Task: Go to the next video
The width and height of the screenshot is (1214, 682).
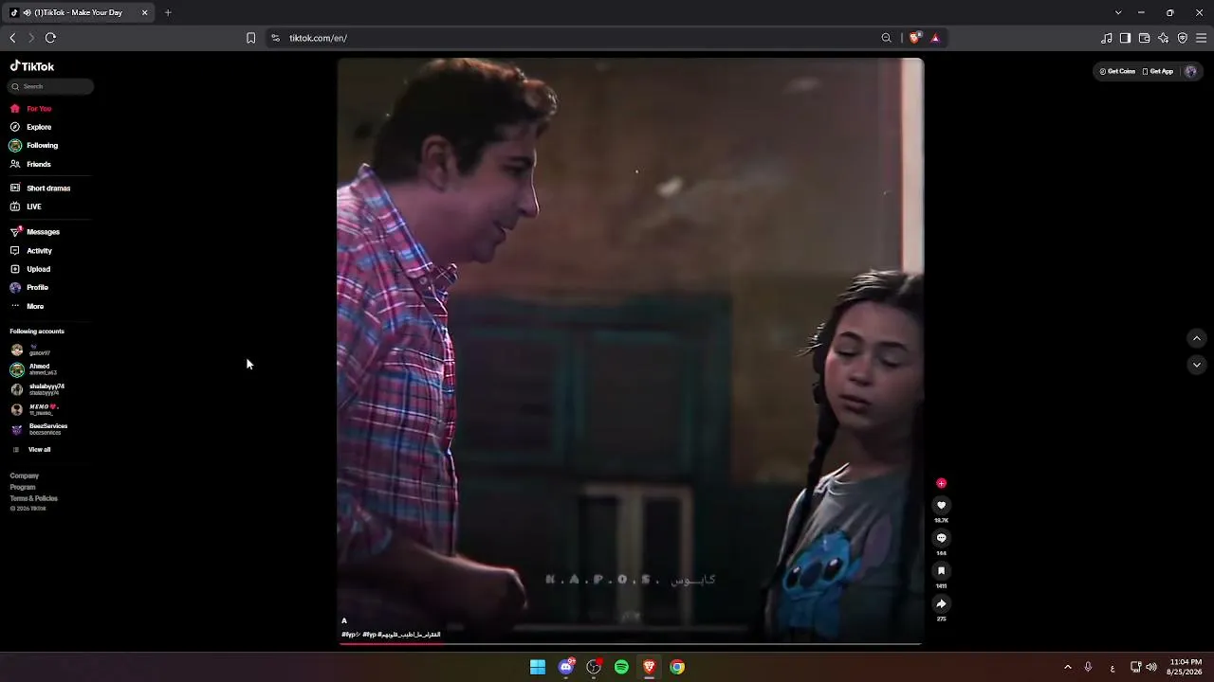Action: [1197, 365]
